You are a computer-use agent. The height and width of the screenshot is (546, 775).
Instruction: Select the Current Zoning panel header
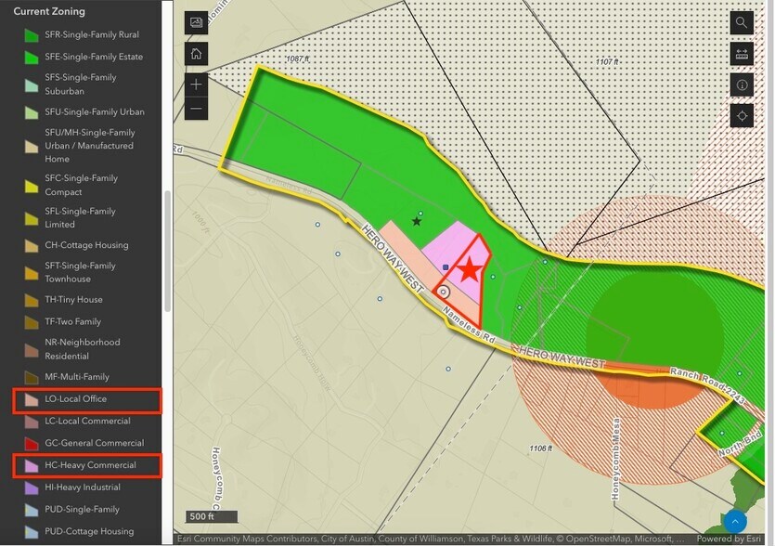pos(49,11)
